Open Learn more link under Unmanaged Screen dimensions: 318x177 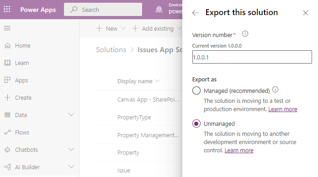239,150
